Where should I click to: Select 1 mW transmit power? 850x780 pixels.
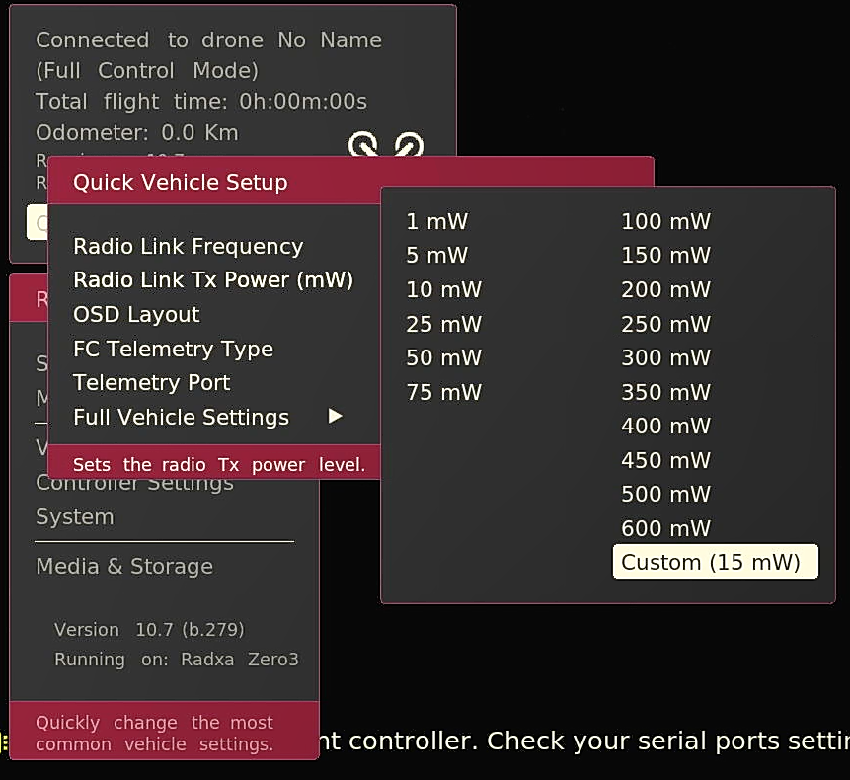436,221
